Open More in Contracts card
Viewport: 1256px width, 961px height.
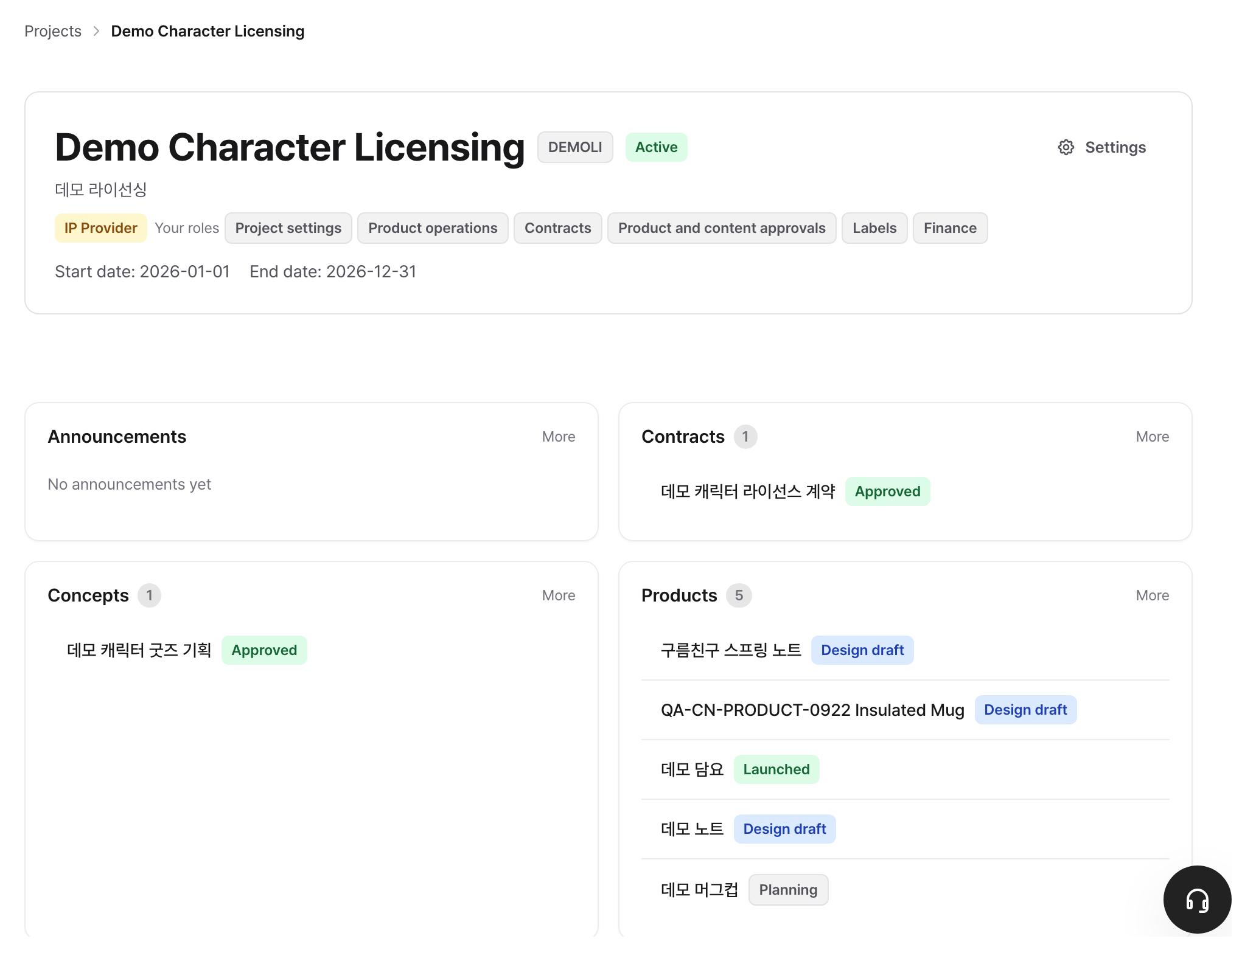(x=1153, y=437)
